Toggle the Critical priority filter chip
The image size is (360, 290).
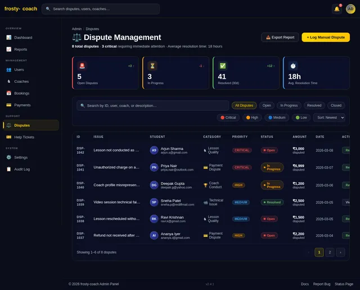[x=228, y=118]
